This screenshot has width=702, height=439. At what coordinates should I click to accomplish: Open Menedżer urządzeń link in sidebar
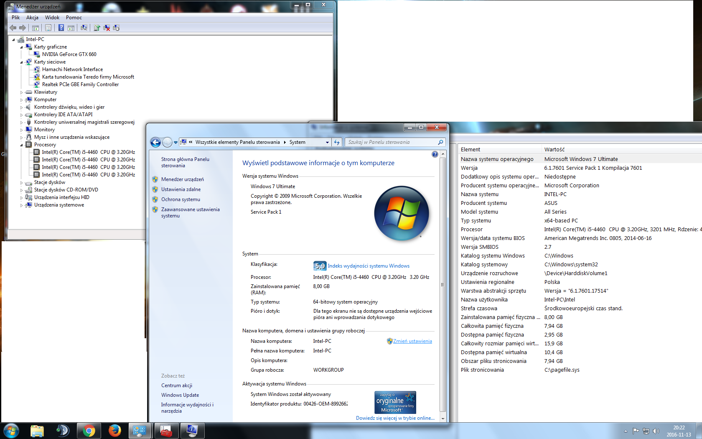pyautogui.click(x=183, y=179)
